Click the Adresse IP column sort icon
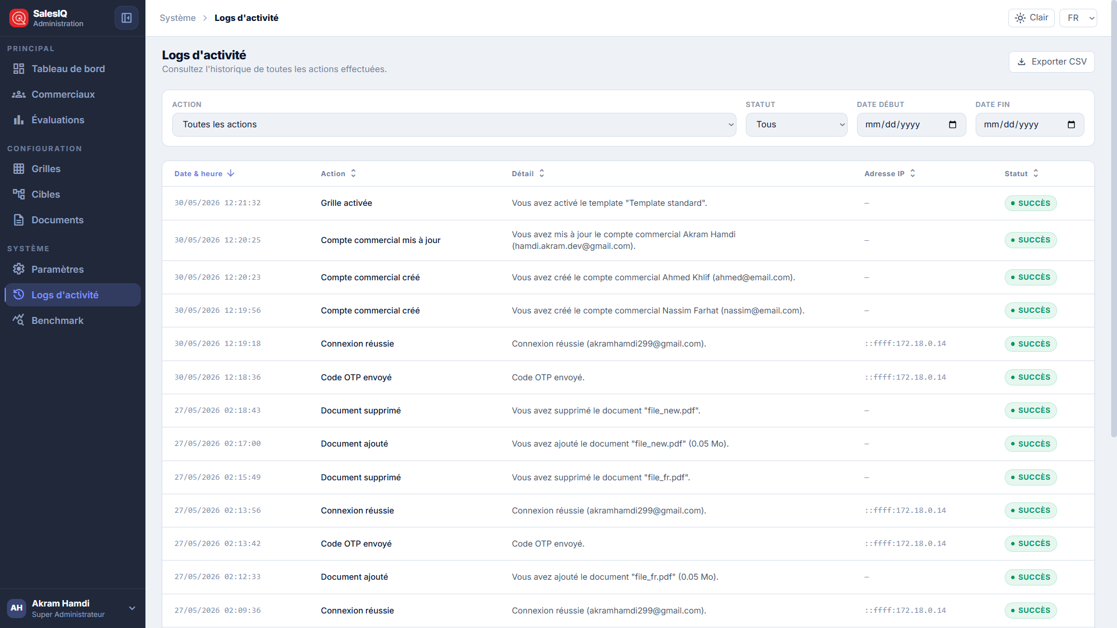Image resolution: width=1117 pixels, height=628 pixels. point(913,173)
